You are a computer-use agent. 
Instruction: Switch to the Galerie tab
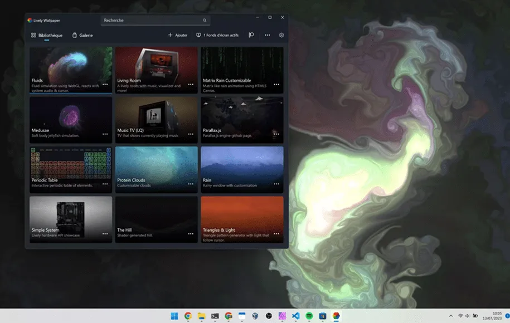pos(82,35)
